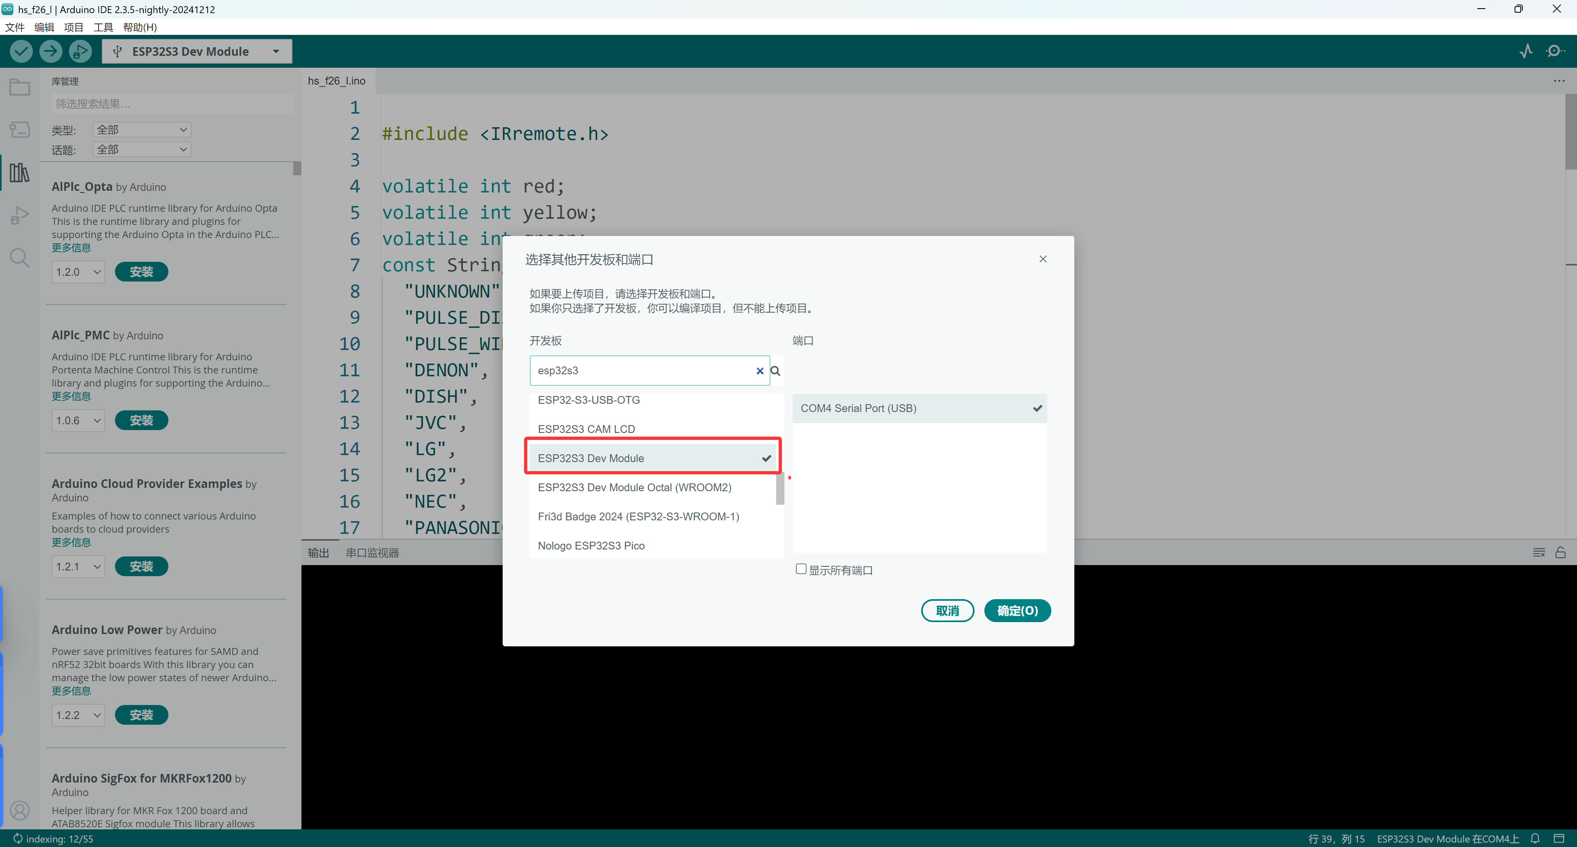Image resolution: width=1577 pixels, height=847 pixels.
Task: Open the Sketchbook folder sidebar icon
Action: (20, 87)
